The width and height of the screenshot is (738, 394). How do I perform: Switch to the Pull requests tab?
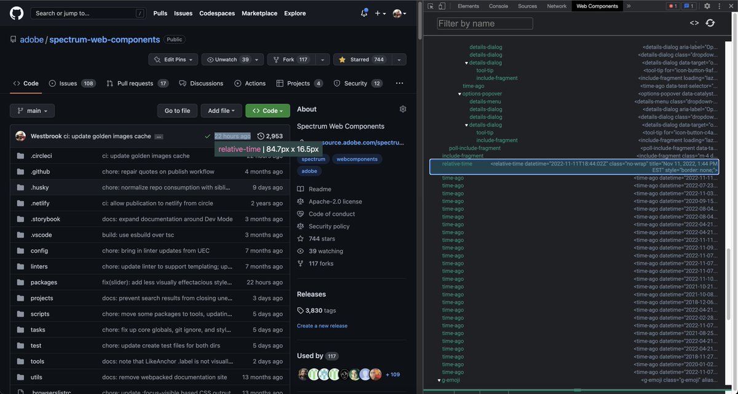pyautogui.click(x=137, y=84)
